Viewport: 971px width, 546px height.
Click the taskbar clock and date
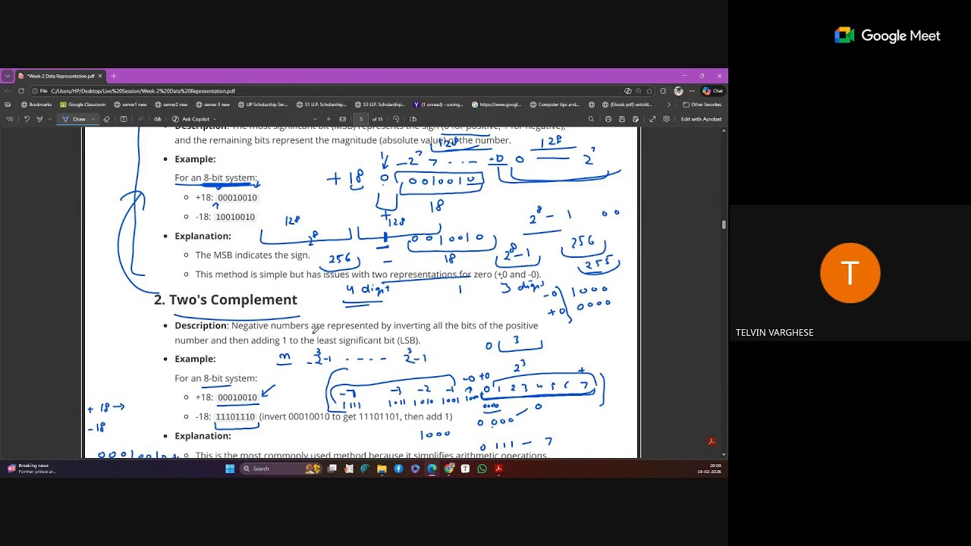709,469
